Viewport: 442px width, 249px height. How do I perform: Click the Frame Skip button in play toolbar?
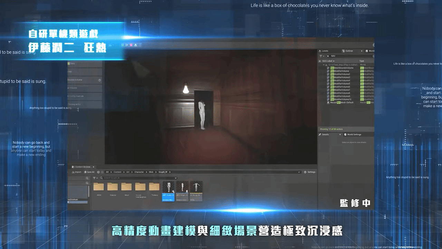[126, 45]
